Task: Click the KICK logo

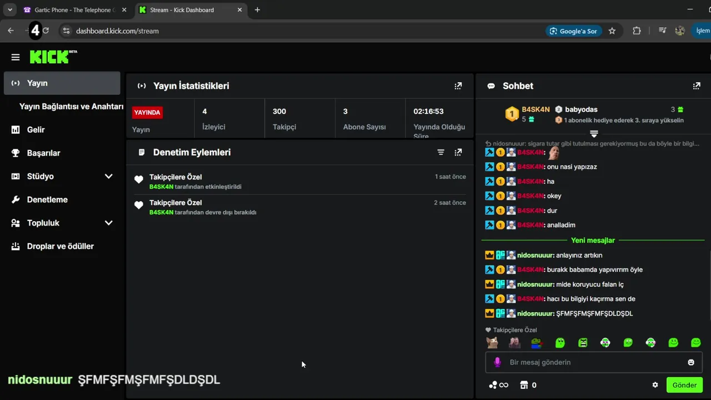Action: 53,57
